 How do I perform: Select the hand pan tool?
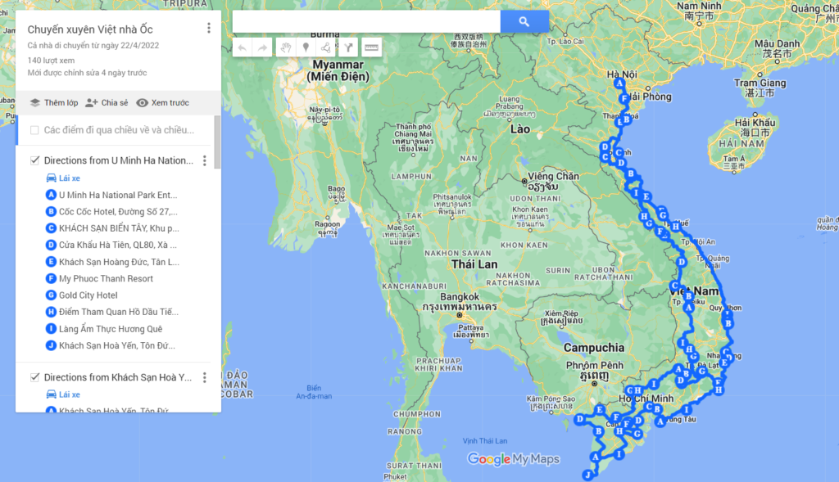coord(285,47)
